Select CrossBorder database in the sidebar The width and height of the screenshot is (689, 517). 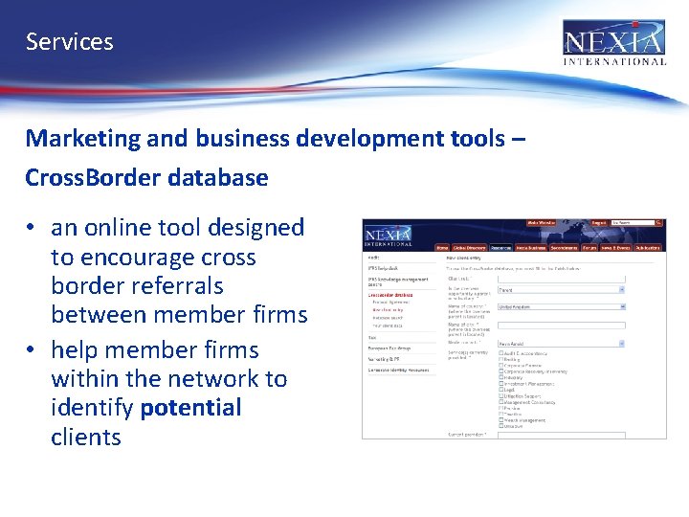tap(390, 296)
